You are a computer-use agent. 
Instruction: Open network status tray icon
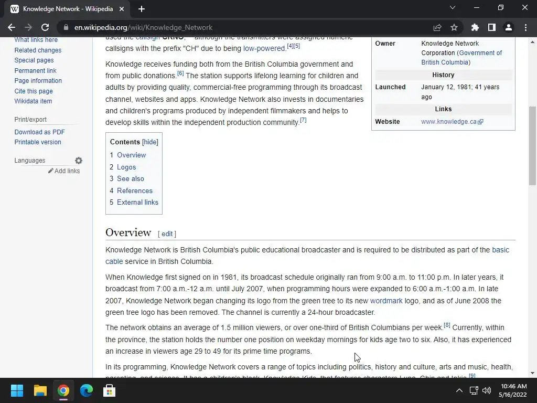tap(474, 390)
